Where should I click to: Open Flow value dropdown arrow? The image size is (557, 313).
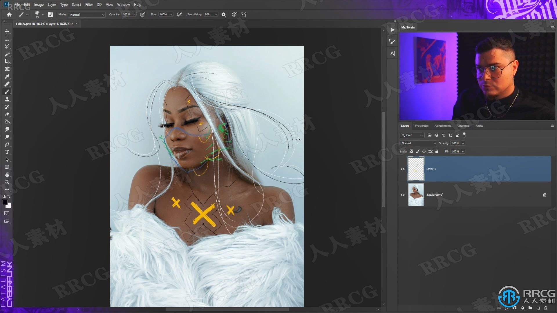171,14
